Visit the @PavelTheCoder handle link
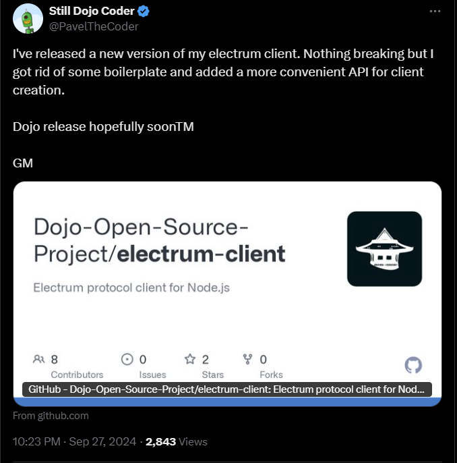 point(94,26)
